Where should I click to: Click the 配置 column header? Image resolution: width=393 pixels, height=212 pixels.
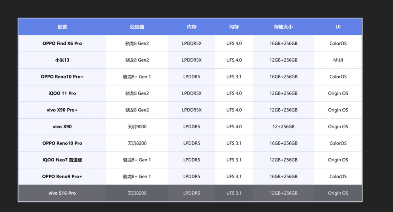click(62, 27)
